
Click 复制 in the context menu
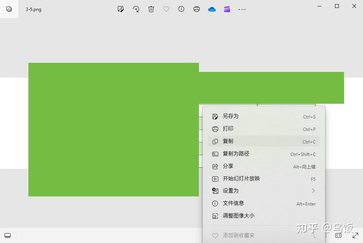(x=264, y=141)
